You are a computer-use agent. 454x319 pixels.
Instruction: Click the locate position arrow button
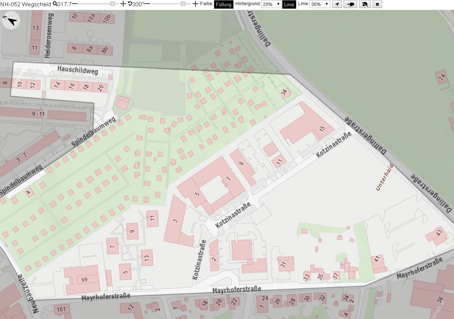coord(337,4)
